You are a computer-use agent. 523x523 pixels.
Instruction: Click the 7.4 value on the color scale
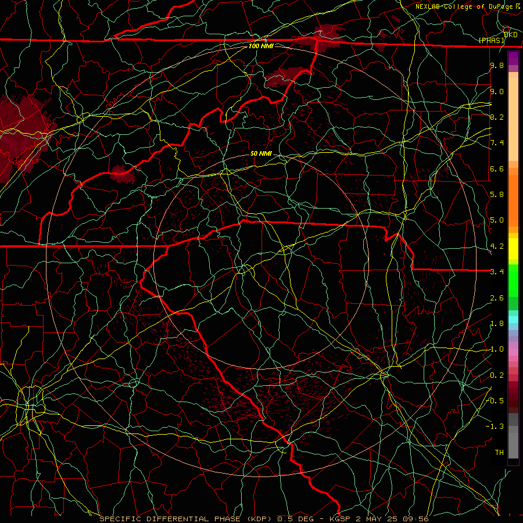tap(497, 143)
